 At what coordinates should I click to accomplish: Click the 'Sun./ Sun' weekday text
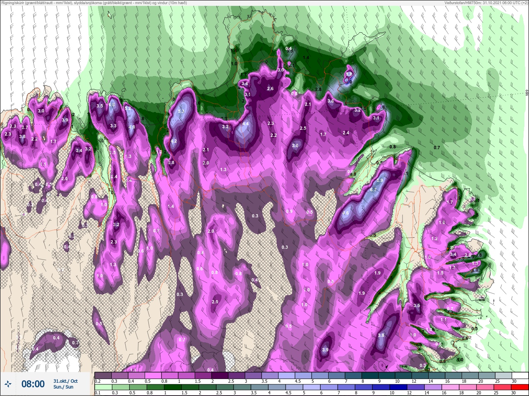coord(63,387)
